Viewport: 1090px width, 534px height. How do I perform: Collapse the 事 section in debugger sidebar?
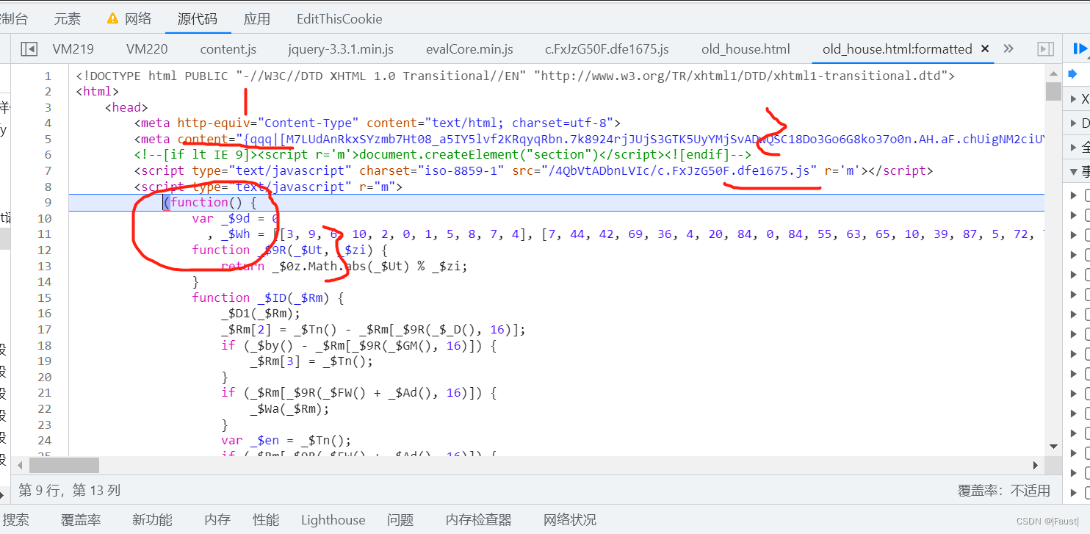(1072, 172)
